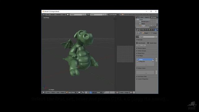Click the F fake user button
199x112 pixels.
(x=156, y=37)
